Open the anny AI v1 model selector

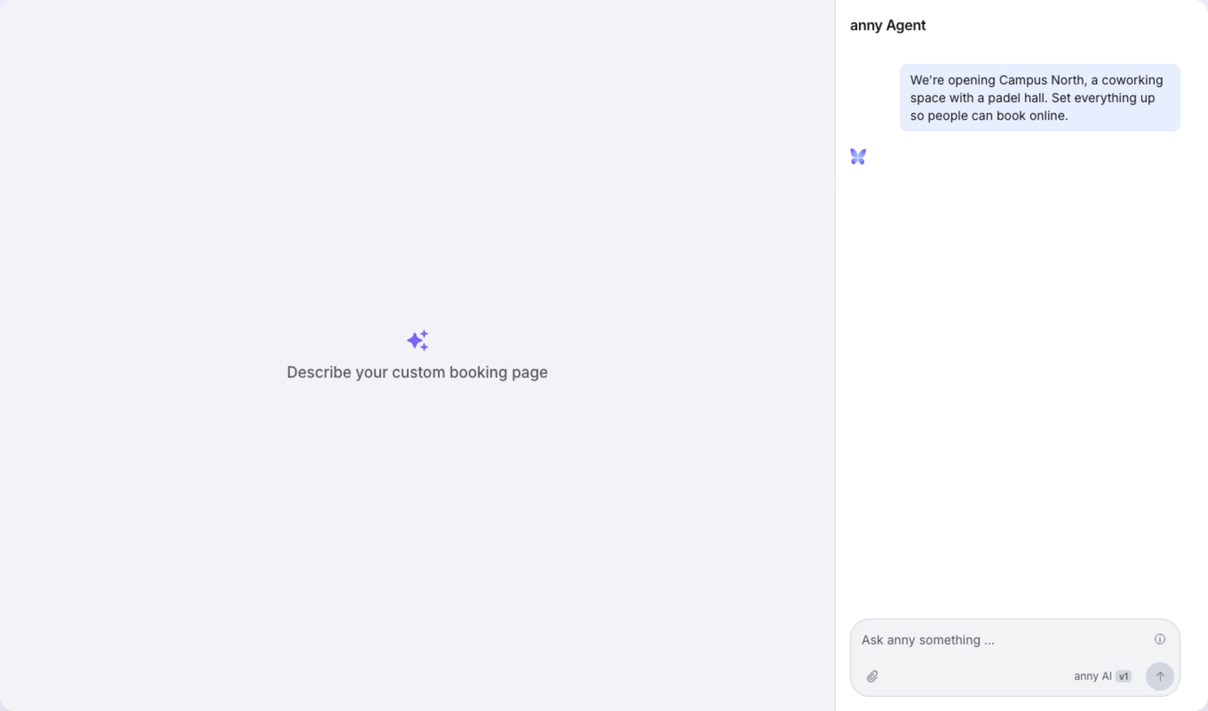click(1103, 676)
